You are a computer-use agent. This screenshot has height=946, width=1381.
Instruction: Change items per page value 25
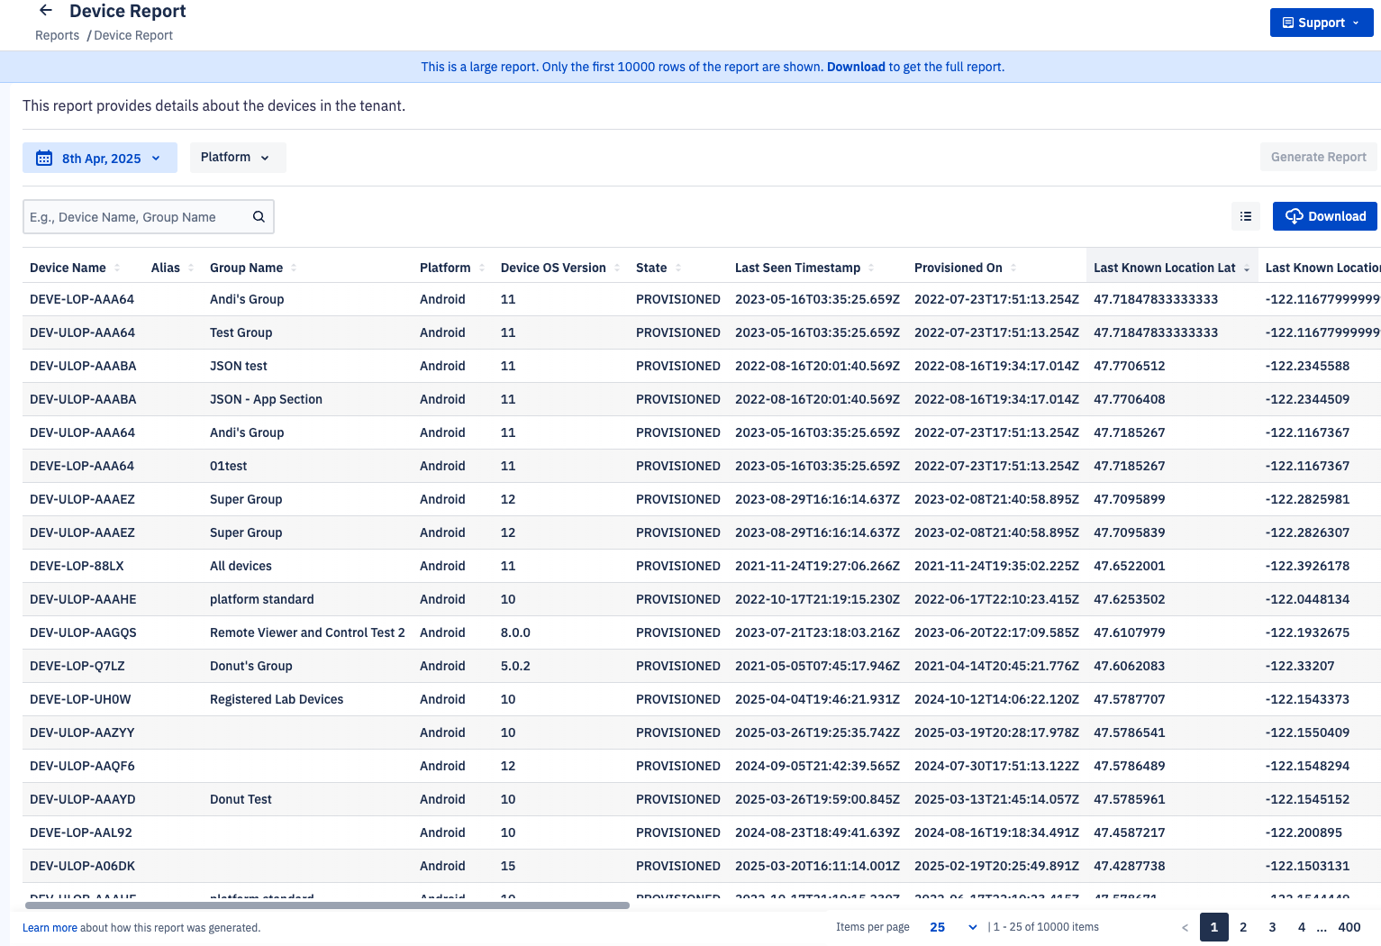[953, 927]
